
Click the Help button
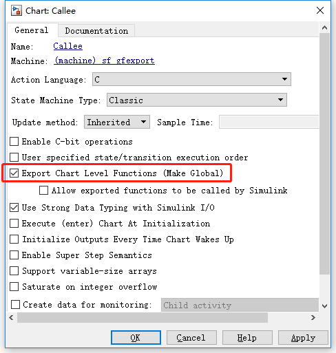point(247,337)
